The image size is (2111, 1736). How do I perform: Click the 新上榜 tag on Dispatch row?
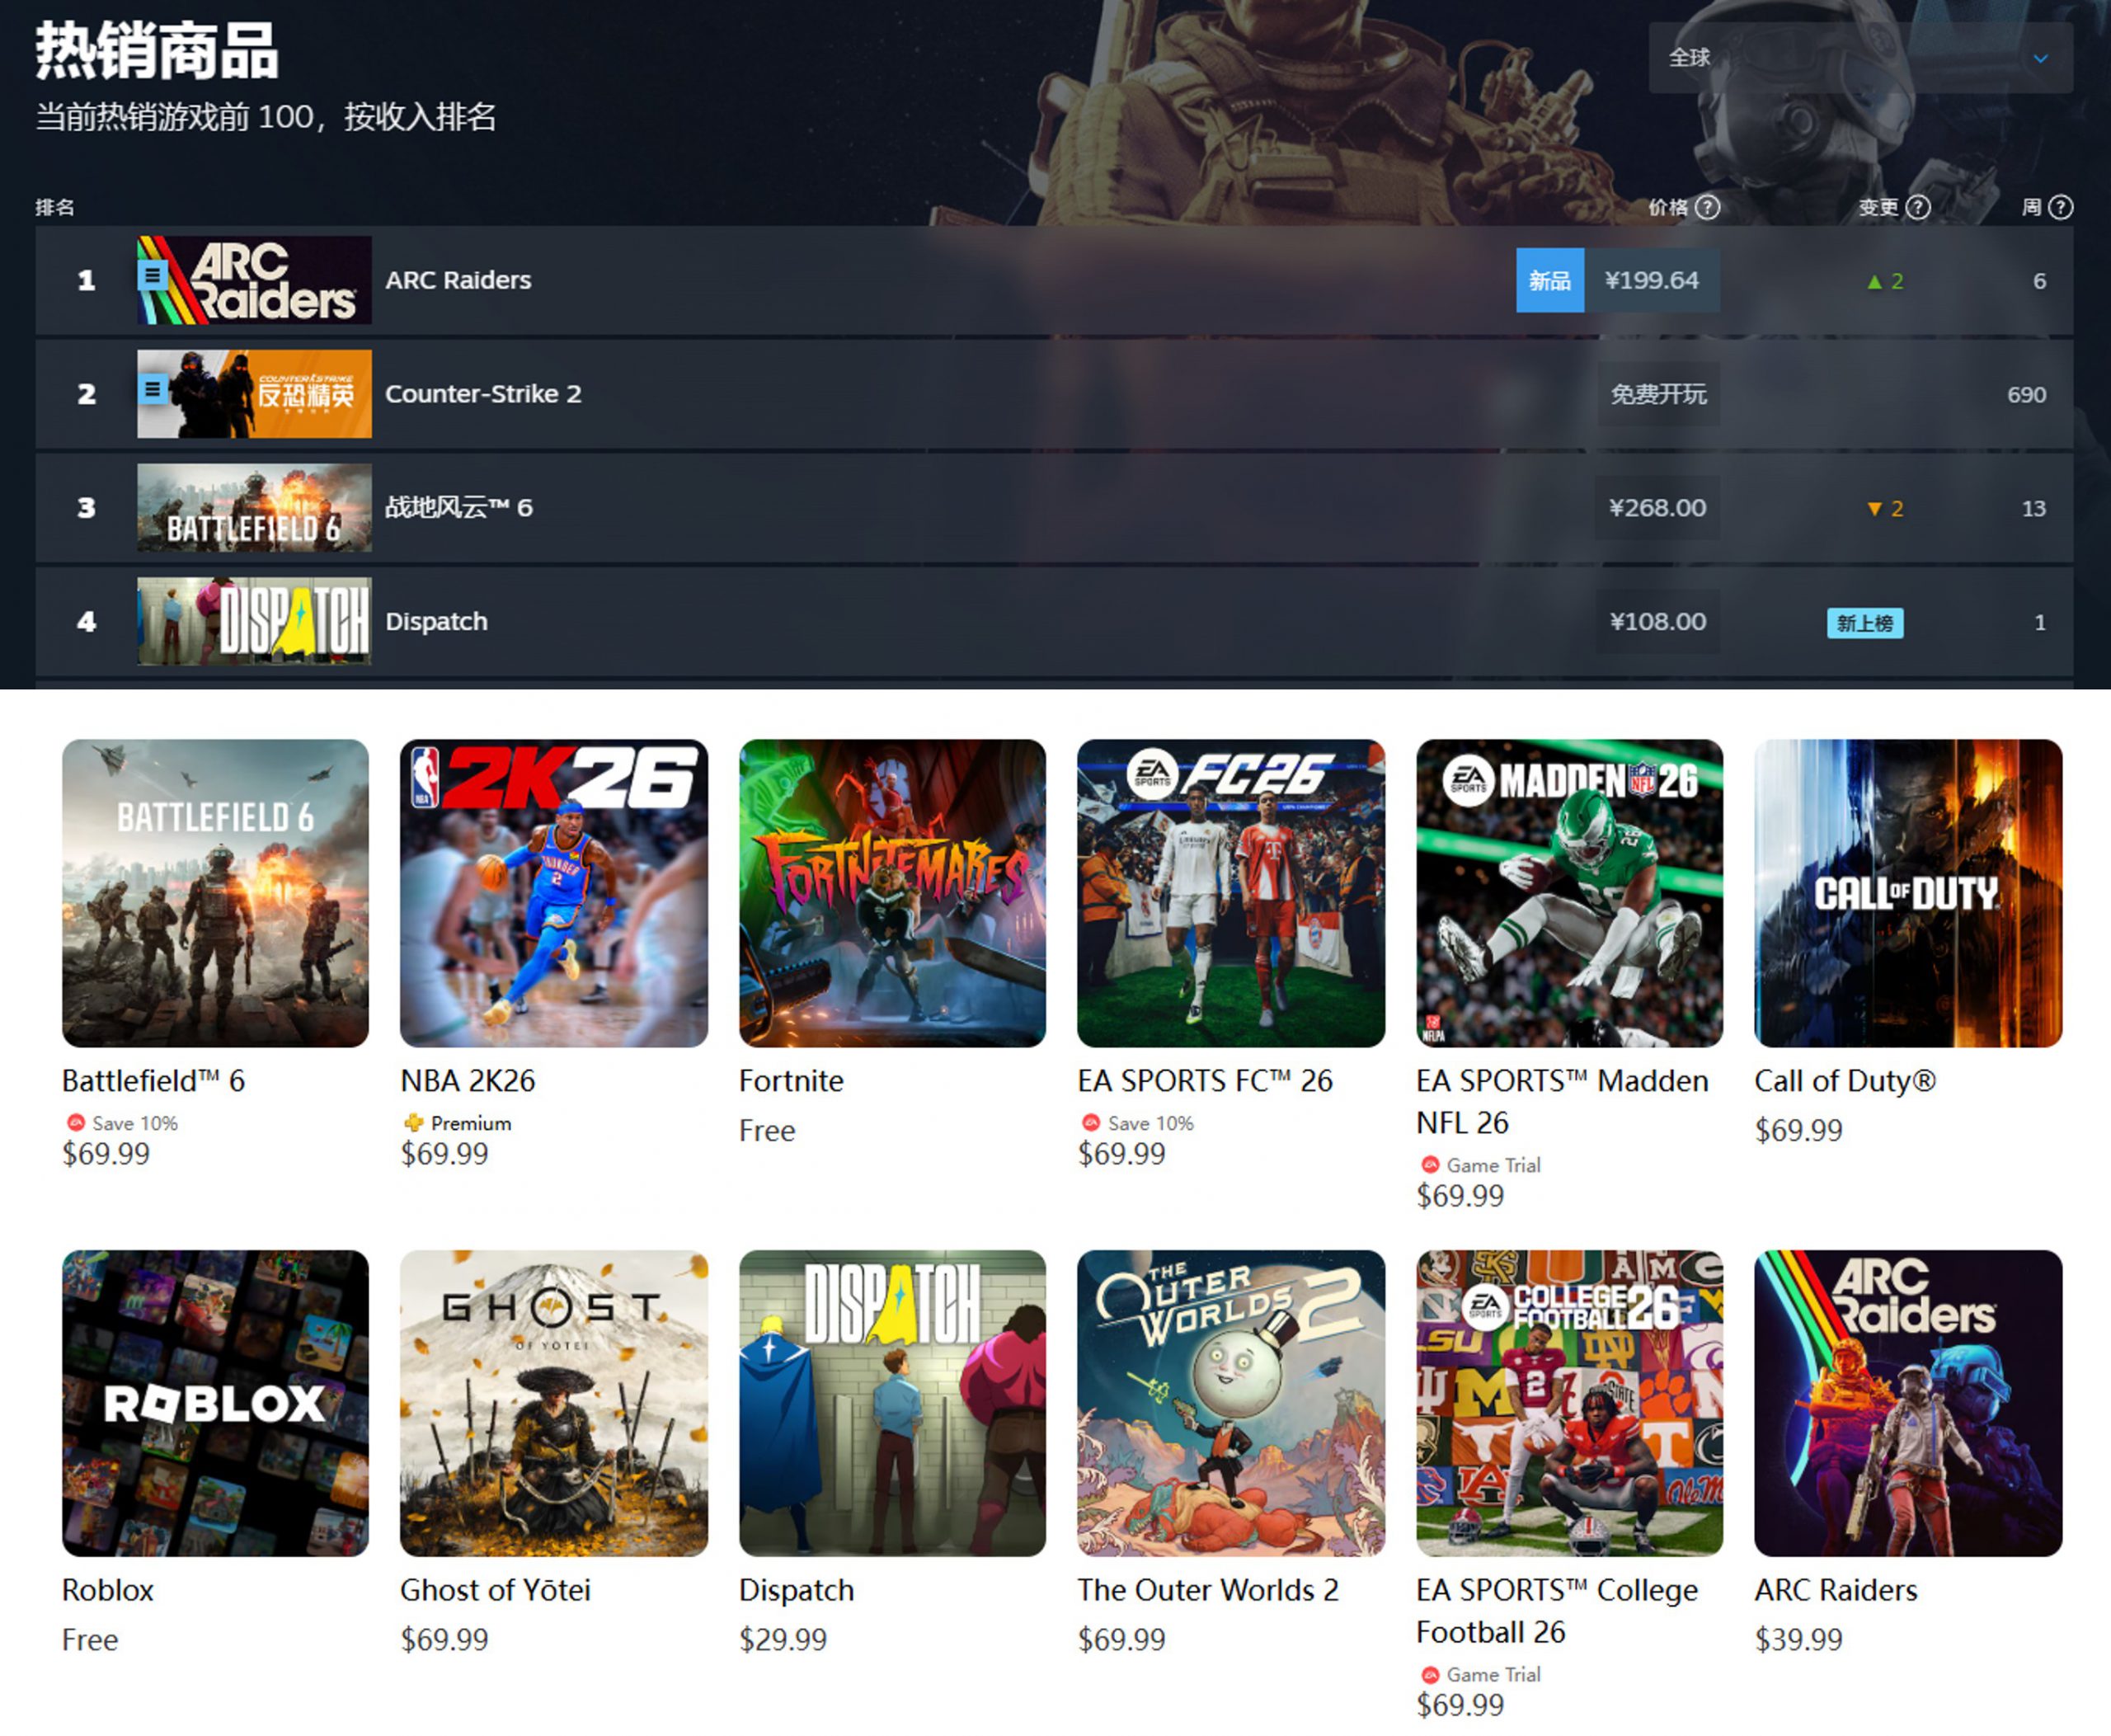[1865, 623]
